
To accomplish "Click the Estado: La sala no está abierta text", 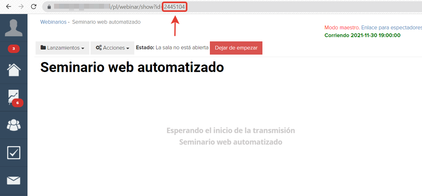I will (x=172, y=48).
